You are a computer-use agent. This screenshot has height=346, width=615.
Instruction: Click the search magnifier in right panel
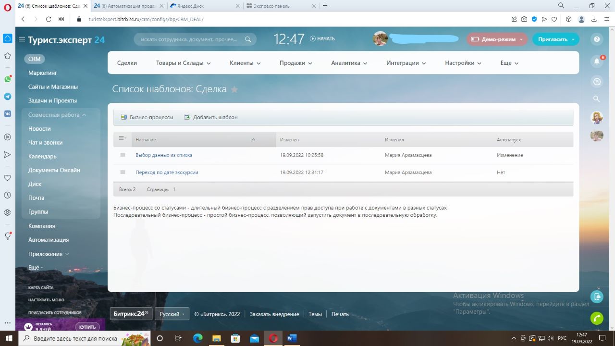click(x=597, y=99)
